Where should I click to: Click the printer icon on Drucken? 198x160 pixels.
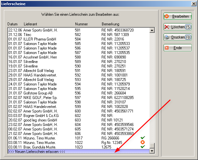point(167,37)
